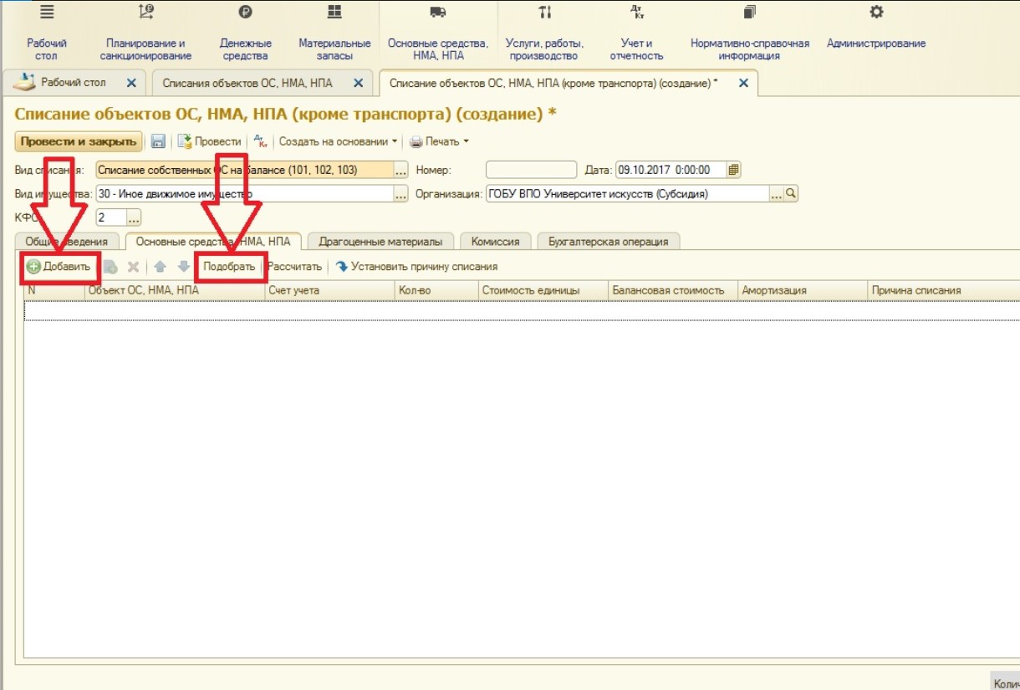The image size is (1020, 690).
Task: Click into the КФО value field
Action: pyautogui.click(x=110, y=217)
